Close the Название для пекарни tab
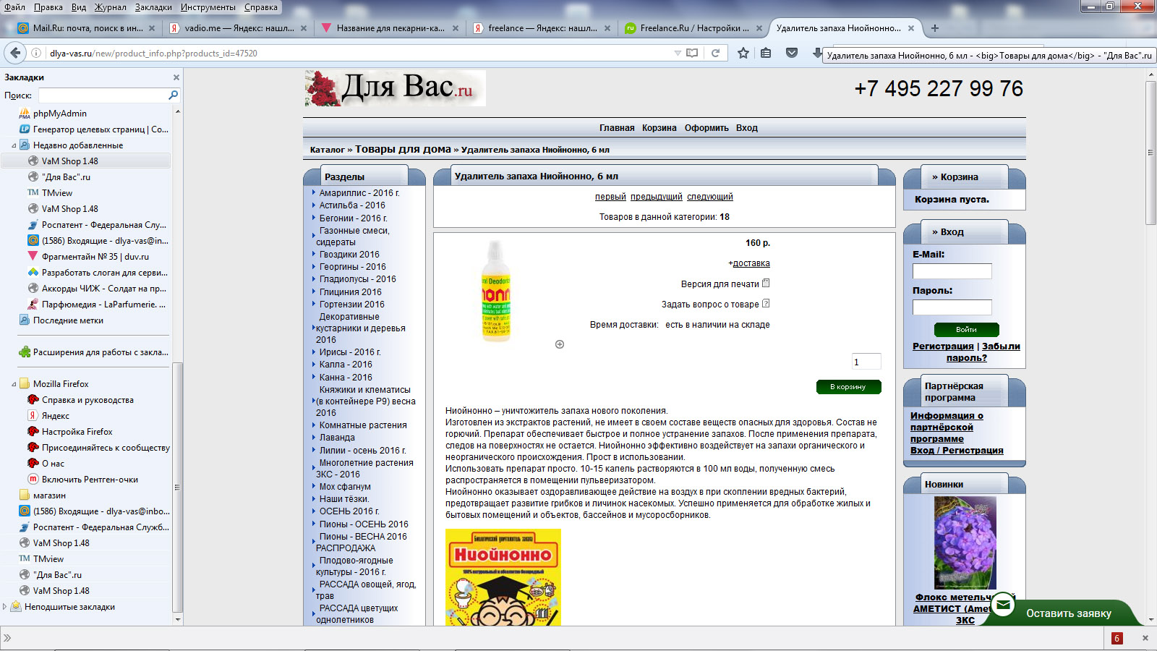Screen dimensions: 1157x651 [456, 28]
